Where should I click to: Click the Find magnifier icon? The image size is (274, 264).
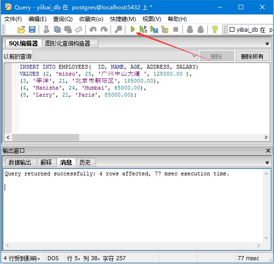coord(118,29)
